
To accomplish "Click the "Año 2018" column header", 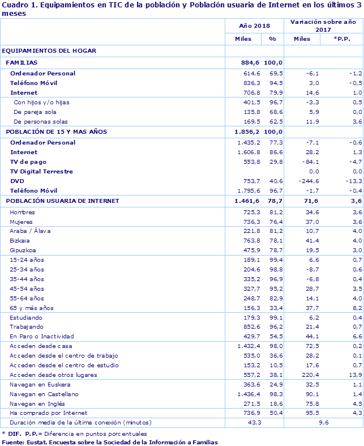I will click(254, 26).
